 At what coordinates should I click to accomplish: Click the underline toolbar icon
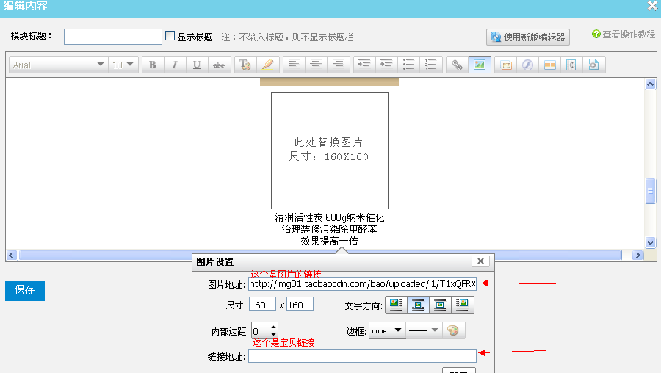coord(197,65)
